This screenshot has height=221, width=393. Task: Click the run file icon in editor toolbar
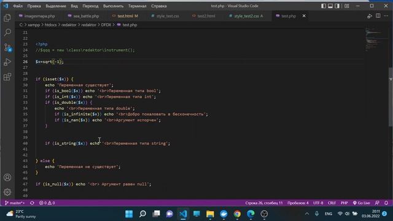point(370,16)
